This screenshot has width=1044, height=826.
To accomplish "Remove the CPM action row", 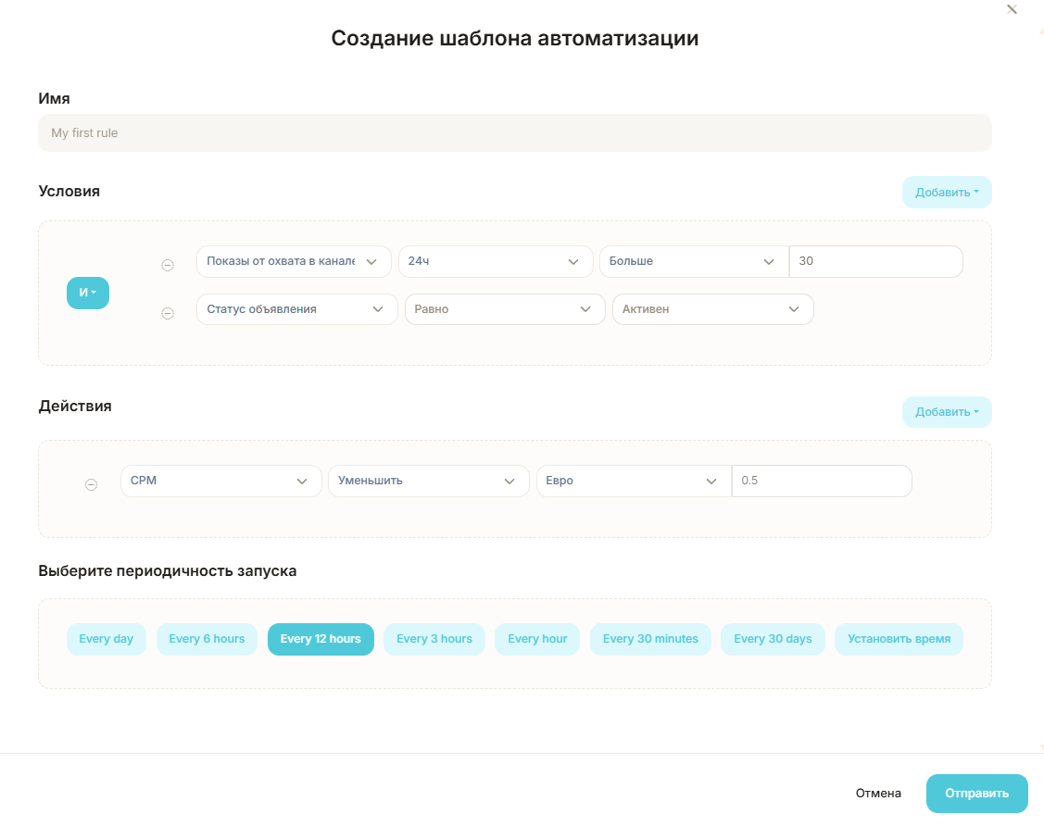I will tap(91, 484).
